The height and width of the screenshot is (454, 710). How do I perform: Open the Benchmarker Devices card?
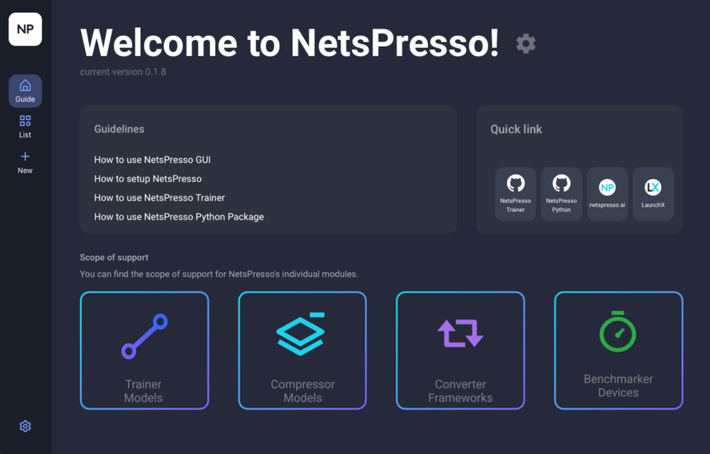[x=618, y=350]
